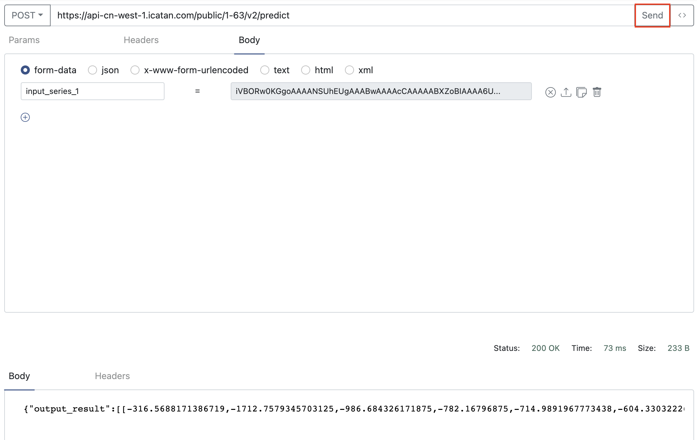The width and height of the screenshot is (697, 440).
Task: Click the upload file icon
Action: [566, 92]
